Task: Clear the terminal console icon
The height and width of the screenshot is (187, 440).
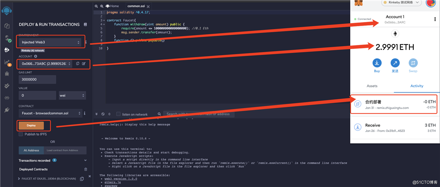Action: click(103, 114)
